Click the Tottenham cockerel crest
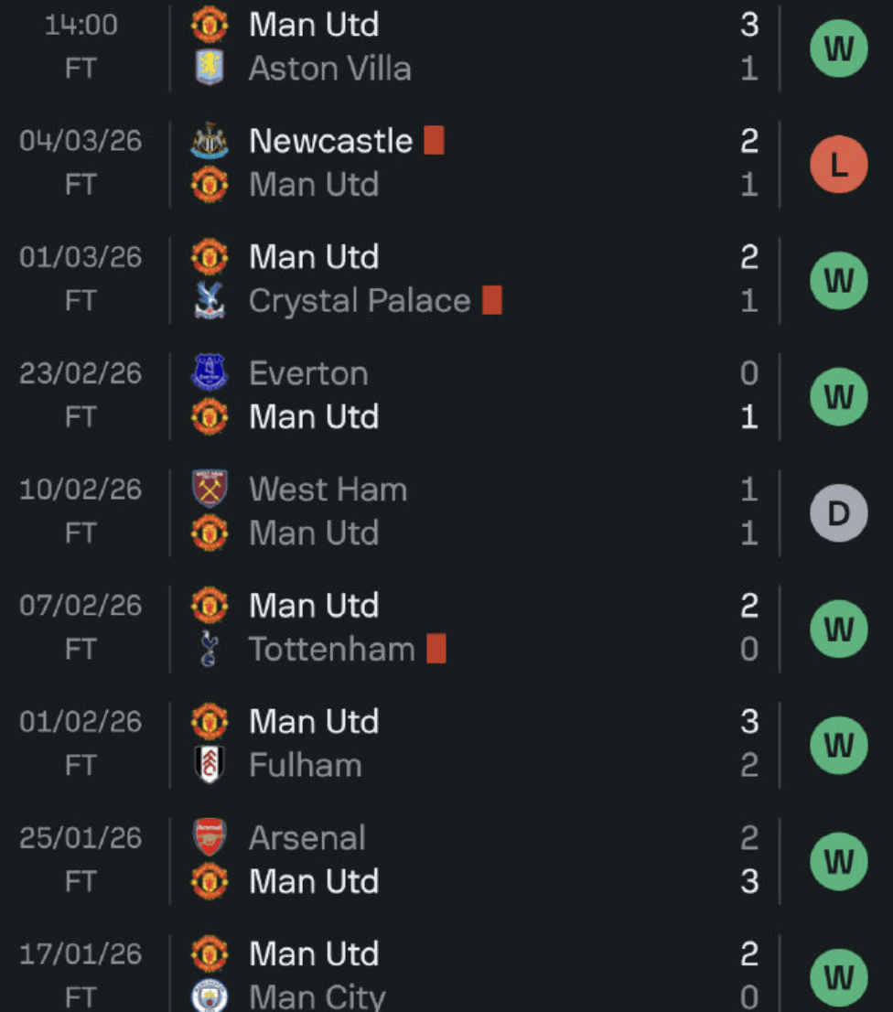 click(x=210, y=649)
